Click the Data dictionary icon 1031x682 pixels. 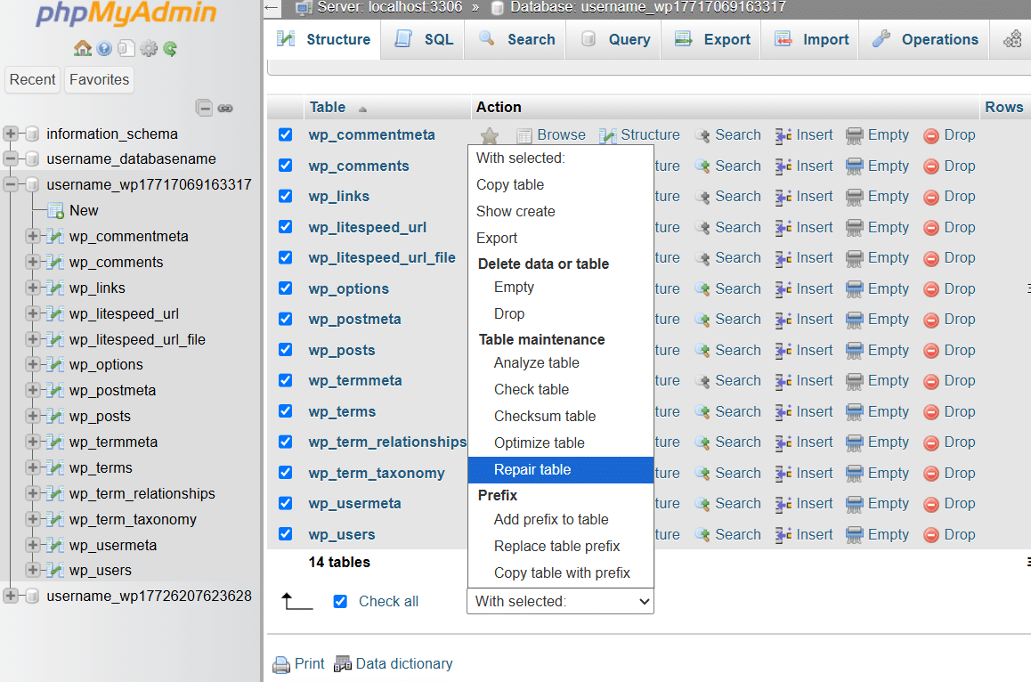343,664
